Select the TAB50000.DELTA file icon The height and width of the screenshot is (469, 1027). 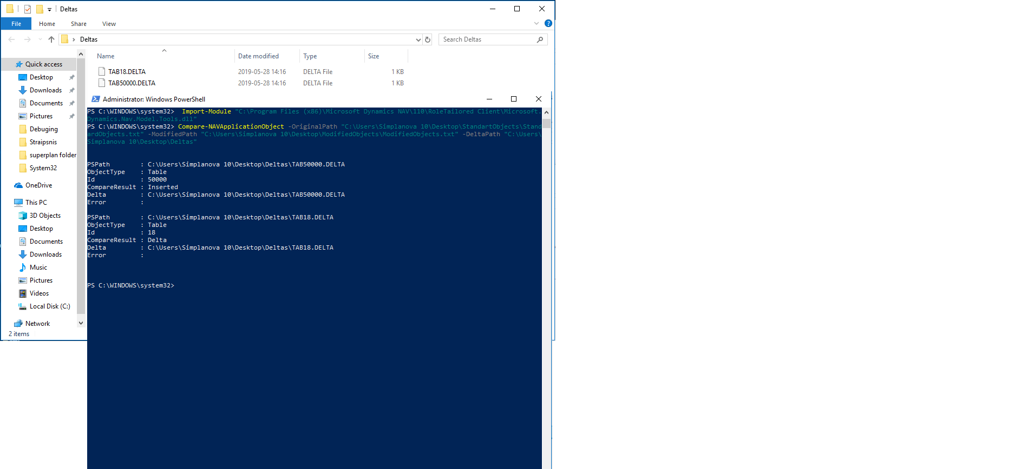(x=101, y=83)
